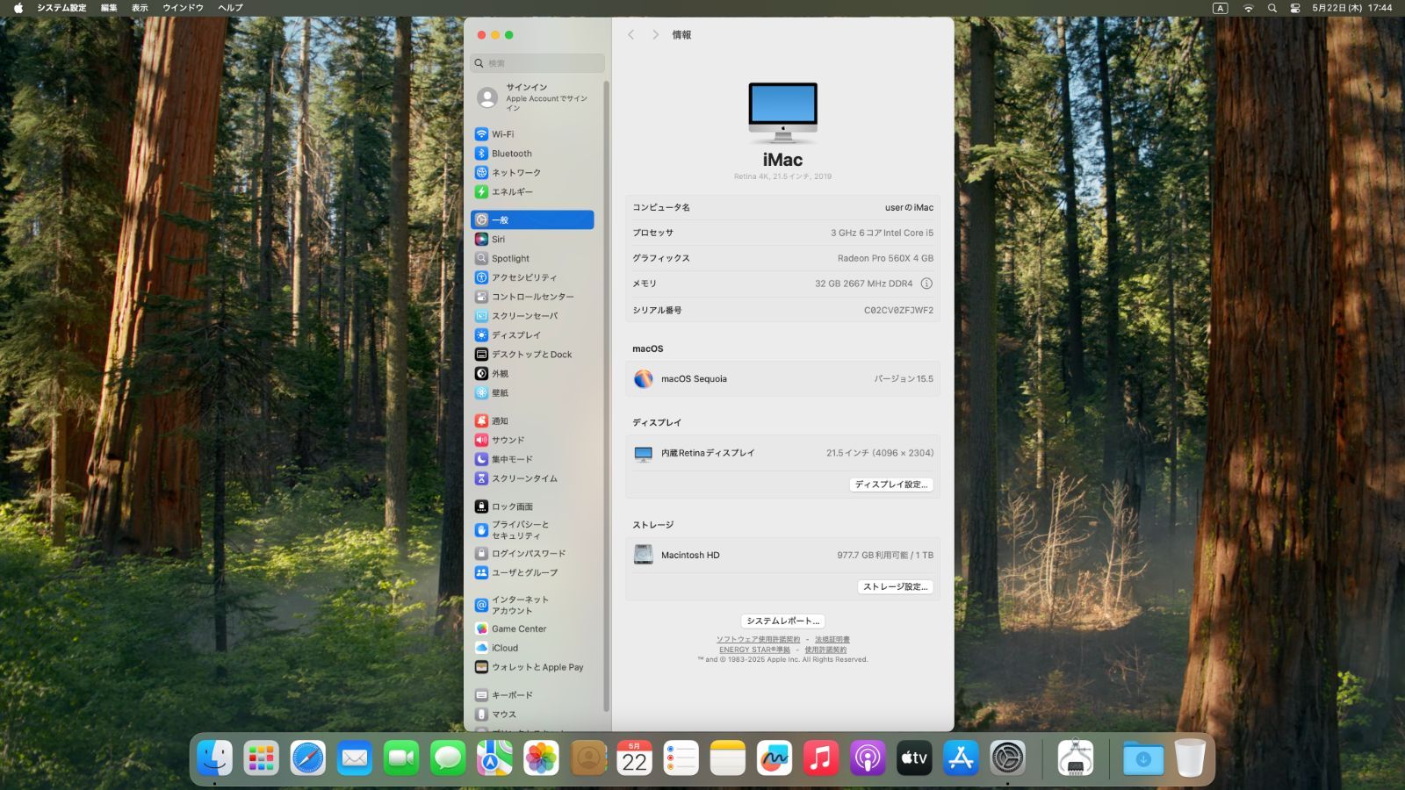Select ディスプレイ in the sidebar

pos(532,335)
